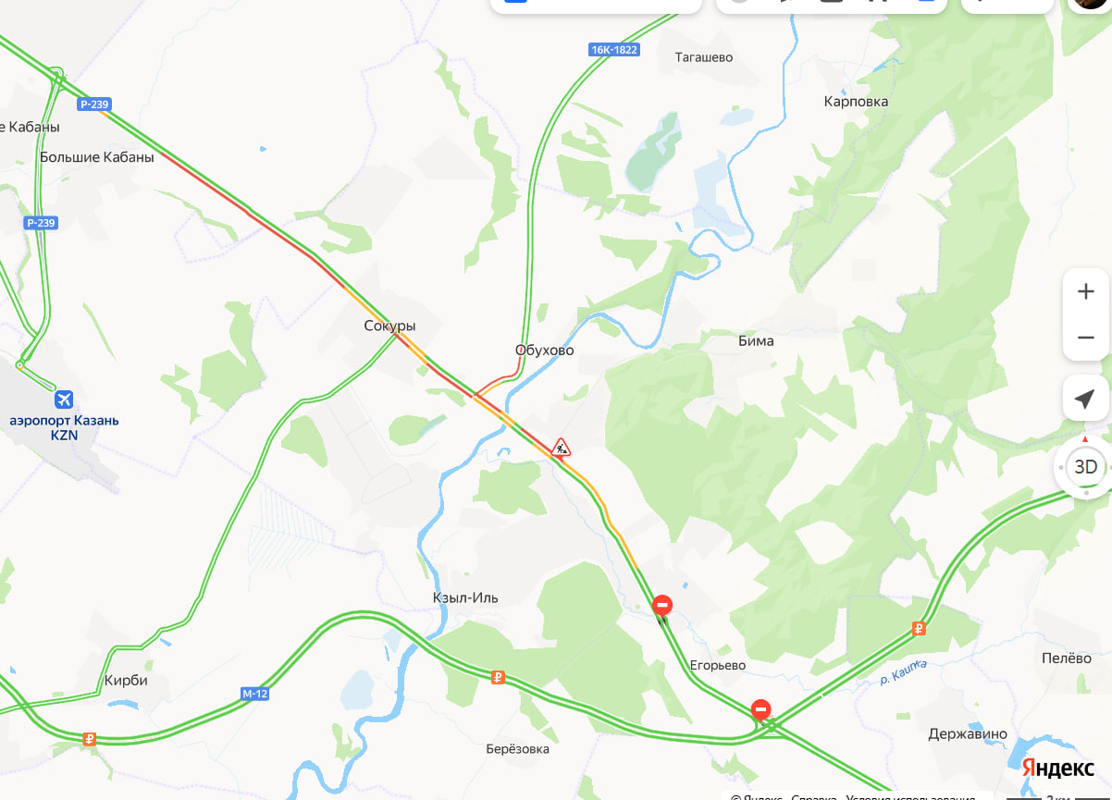Select the road closure marker at the M-12 junction

(x=760, y=710)
